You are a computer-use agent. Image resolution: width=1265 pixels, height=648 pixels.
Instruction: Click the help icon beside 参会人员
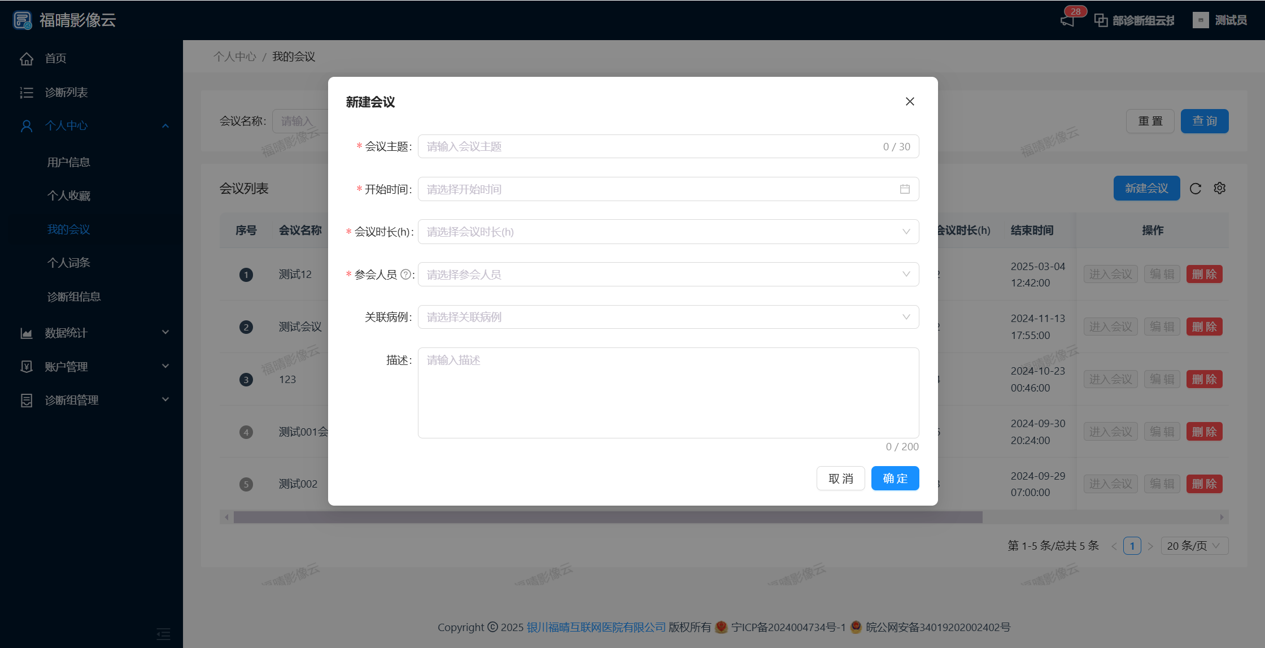pyautogui.click(x=405, y=275)
